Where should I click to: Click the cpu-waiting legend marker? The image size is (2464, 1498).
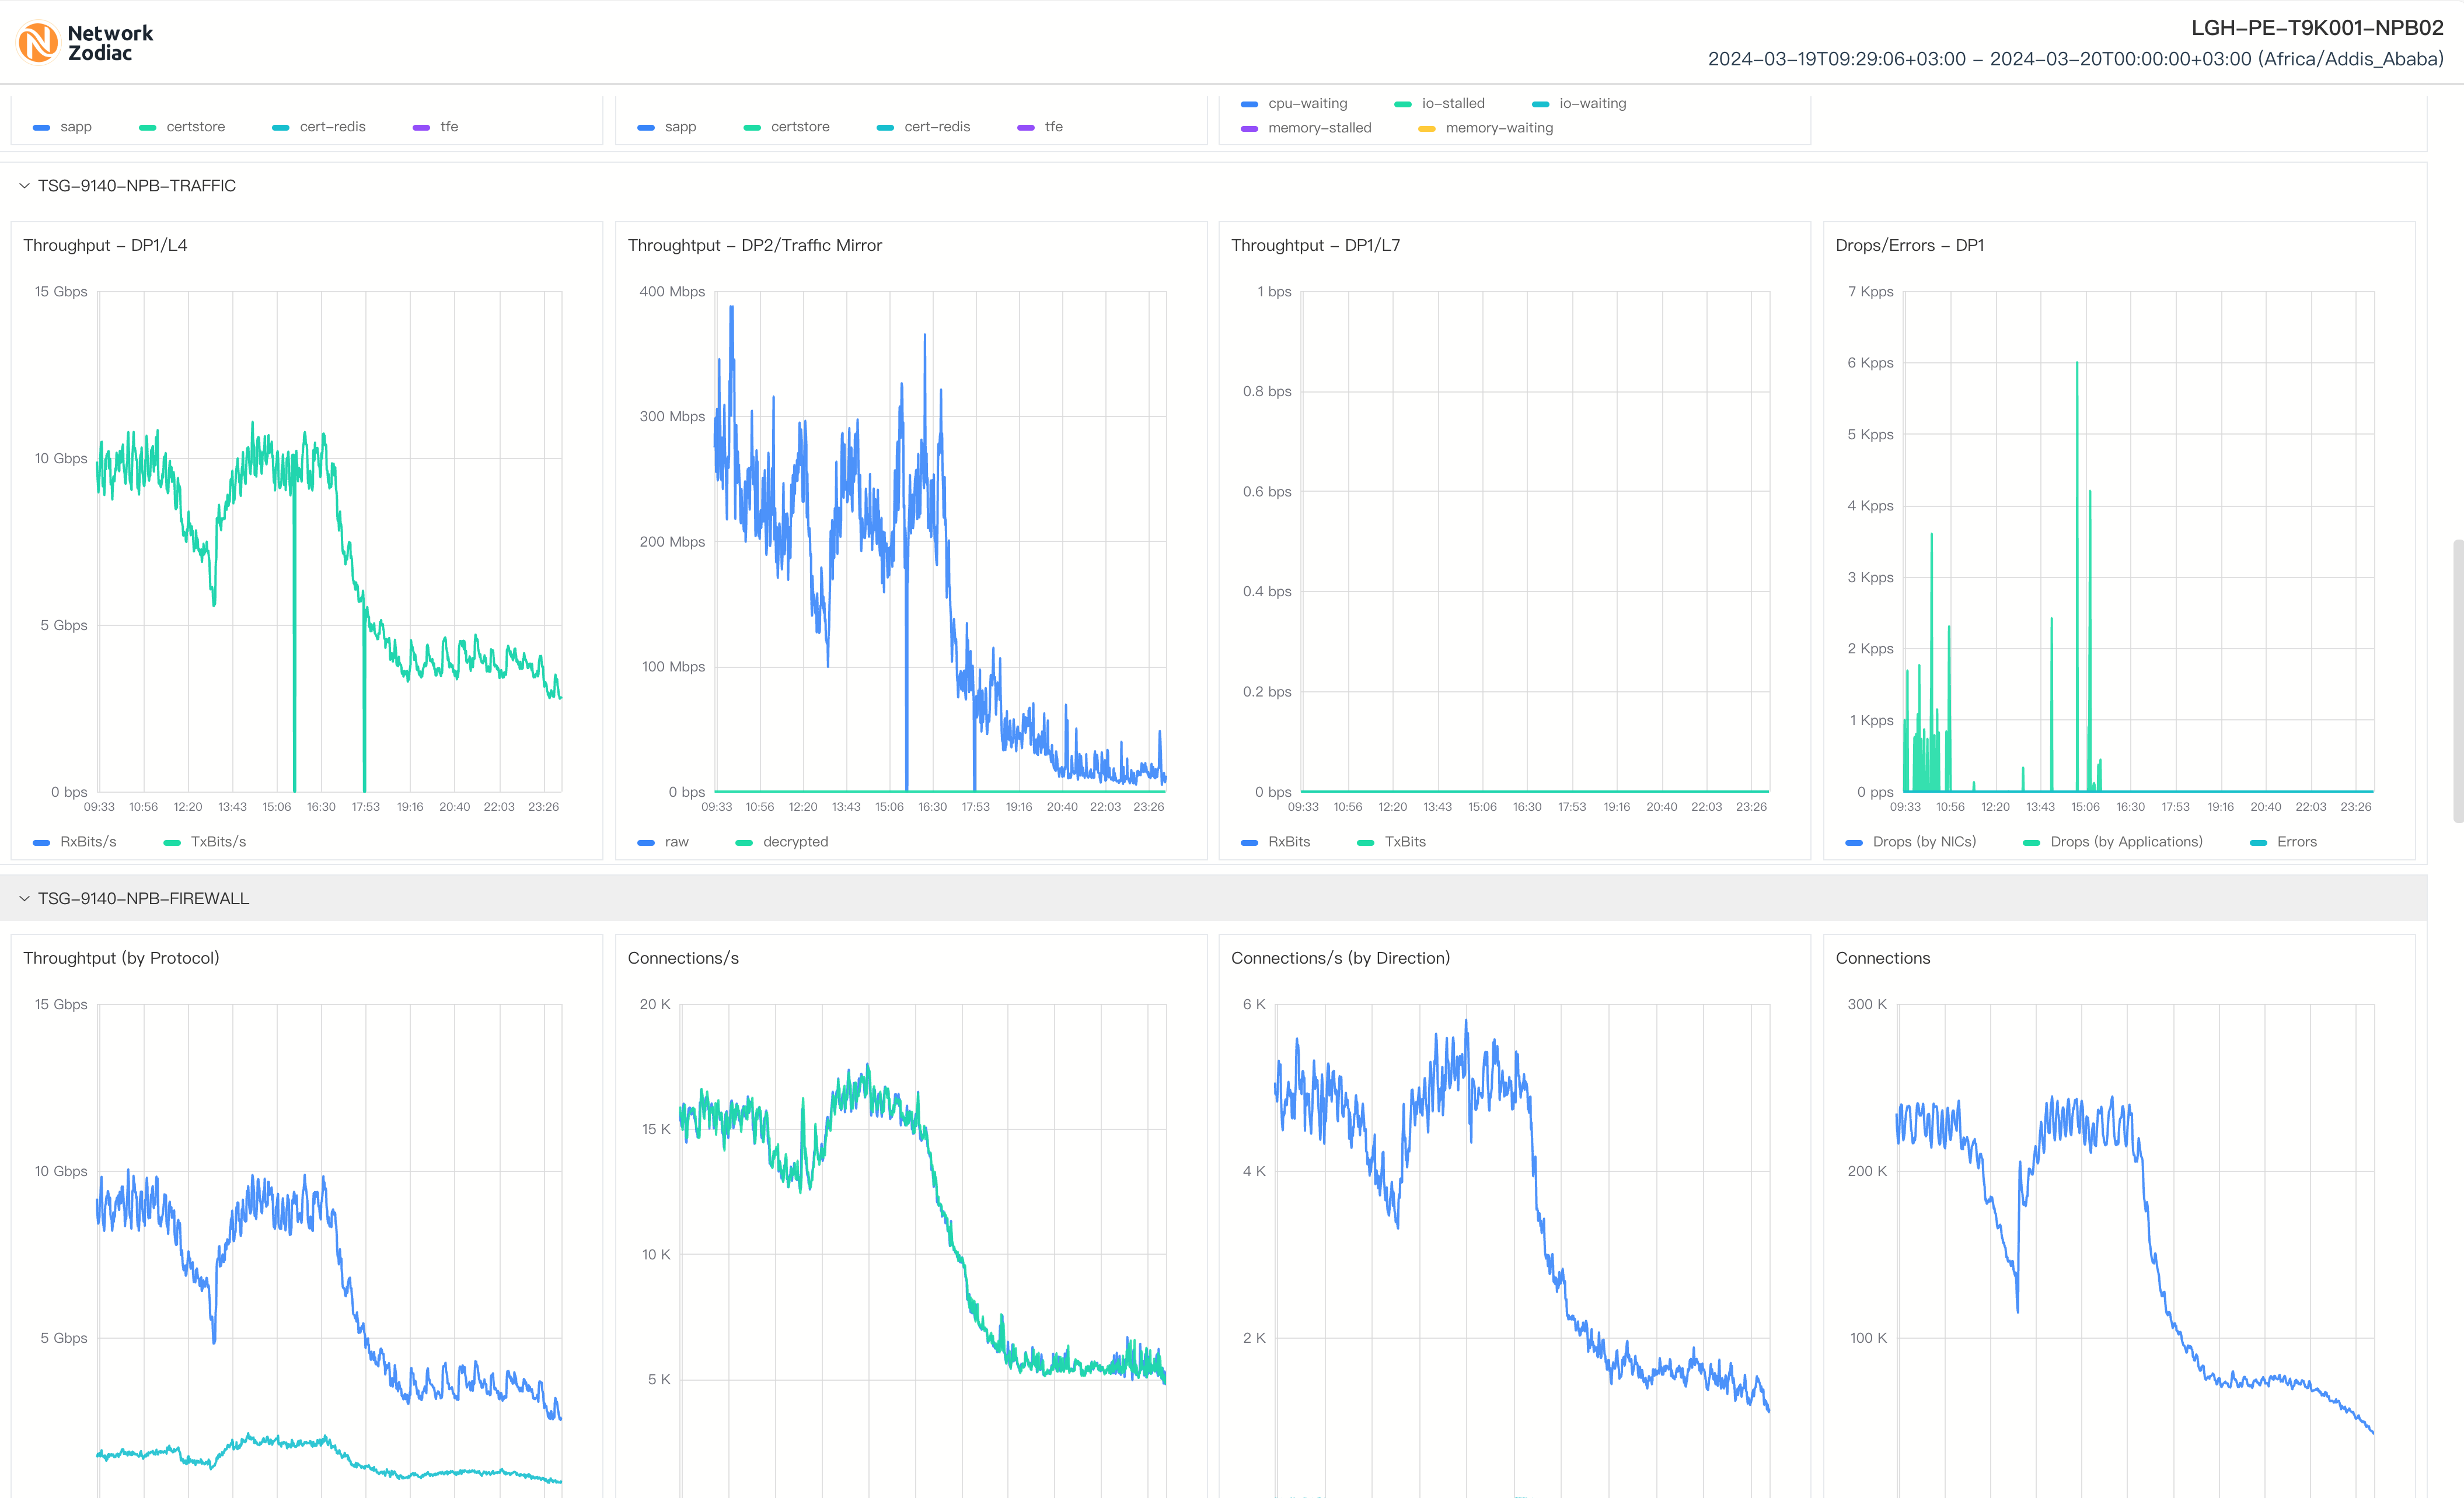coord(1249,104)
